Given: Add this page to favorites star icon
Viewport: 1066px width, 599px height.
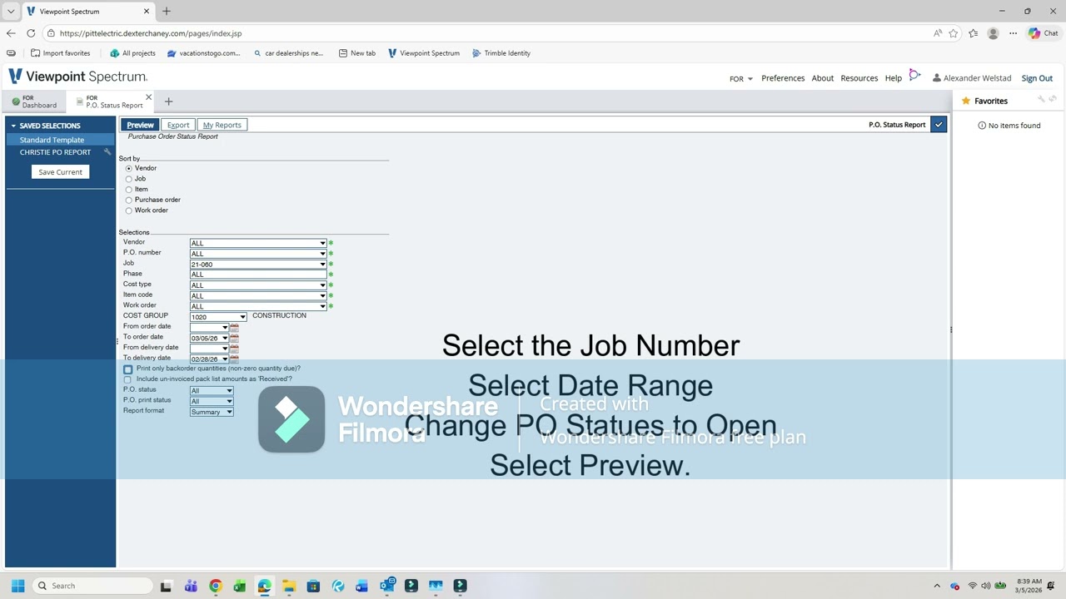Looking at the screenshot, I should [x=954, y=33].
